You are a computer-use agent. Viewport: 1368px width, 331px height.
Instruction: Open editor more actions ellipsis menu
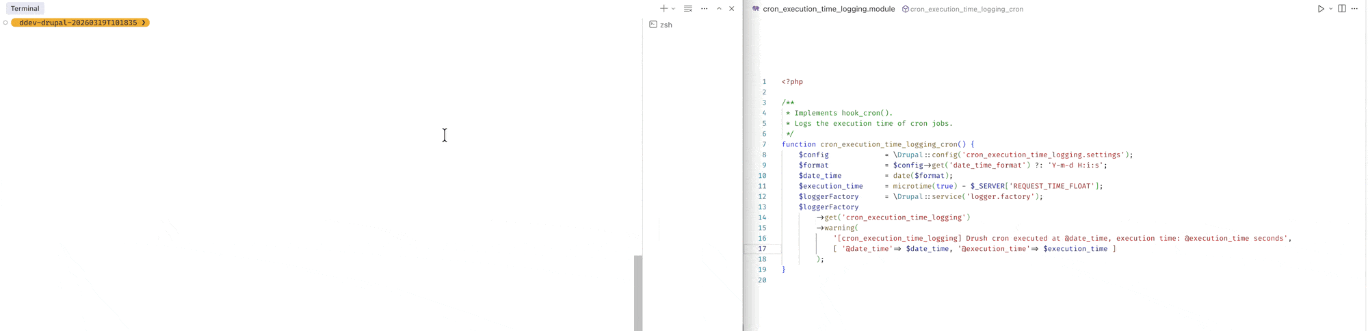1355,9
